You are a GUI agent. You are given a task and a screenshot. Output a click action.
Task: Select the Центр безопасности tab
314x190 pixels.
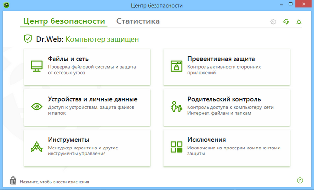point(64,21)
